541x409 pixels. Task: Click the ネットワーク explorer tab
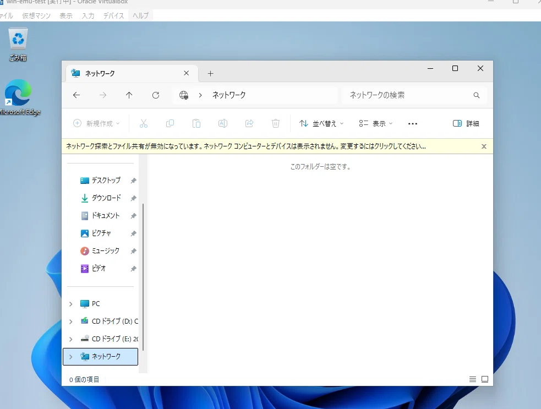(132, 73)
